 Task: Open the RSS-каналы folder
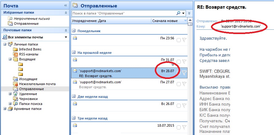(x=29, y=54)
